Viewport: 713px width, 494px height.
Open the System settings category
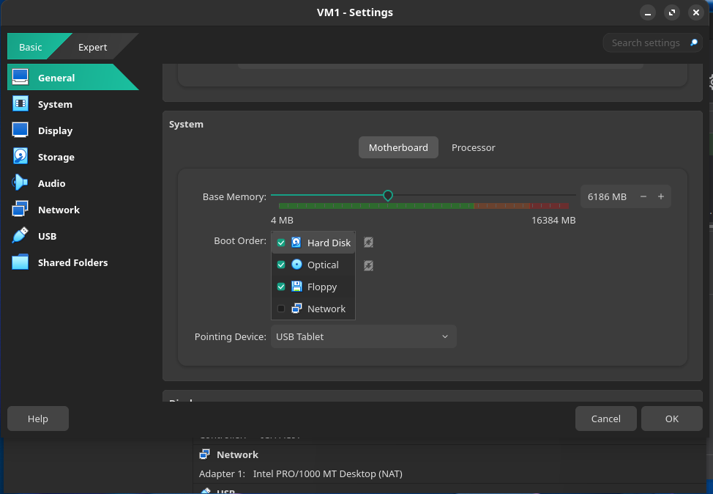tap(55, 104)
